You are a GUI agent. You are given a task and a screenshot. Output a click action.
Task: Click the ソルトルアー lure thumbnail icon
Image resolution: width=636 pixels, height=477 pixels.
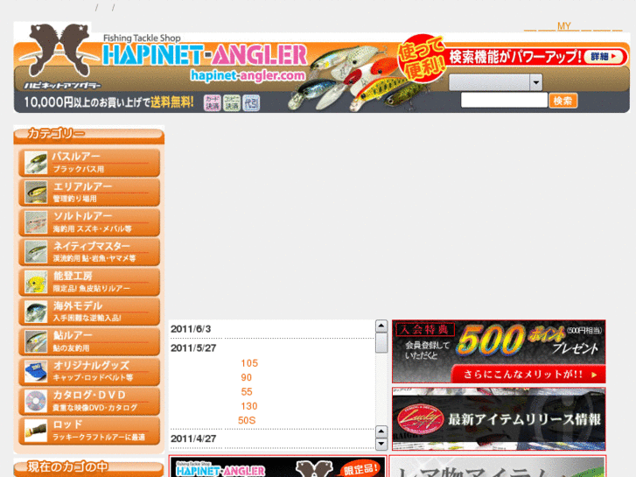[x=36, y=222]
